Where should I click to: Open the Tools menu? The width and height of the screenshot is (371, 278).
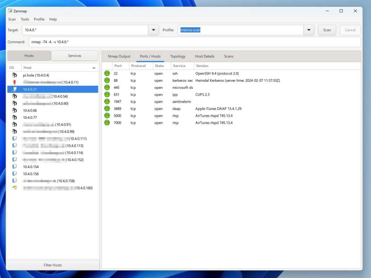tap(25, 19)
